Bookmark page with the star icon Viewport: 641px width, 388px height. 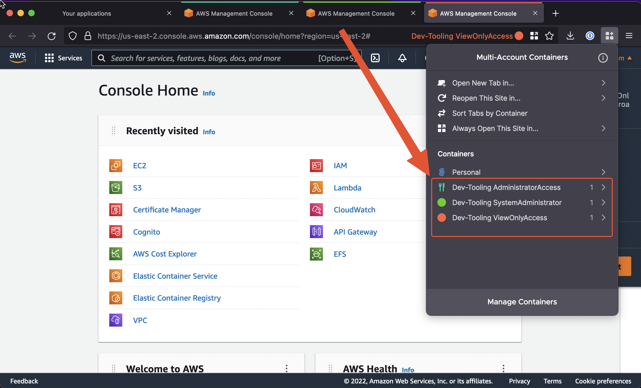(x=549, y=36)
